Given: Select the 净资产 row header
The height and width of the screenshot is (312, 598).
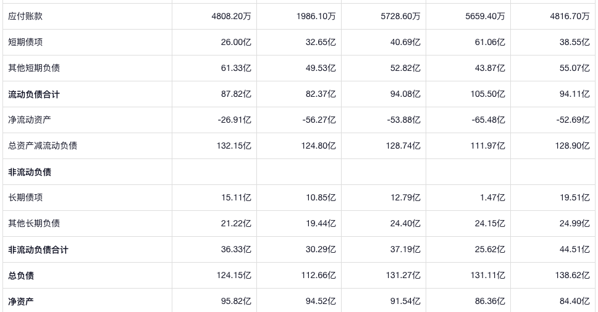Looking at the screenshot, I should coord(21,302).
